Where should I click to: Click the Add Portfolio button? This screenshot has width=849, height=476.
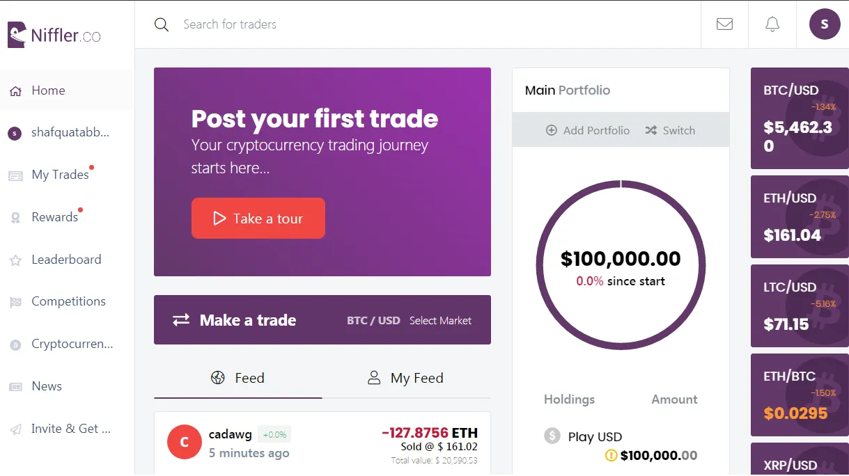pos(588,130)
